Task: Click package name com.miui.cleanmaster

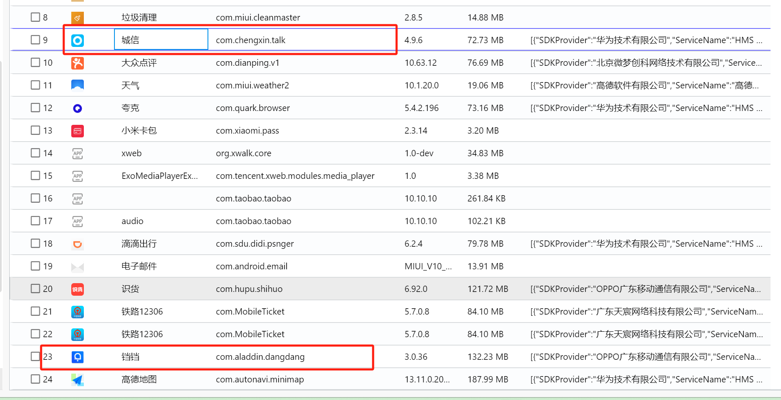Action: point(258,18)
